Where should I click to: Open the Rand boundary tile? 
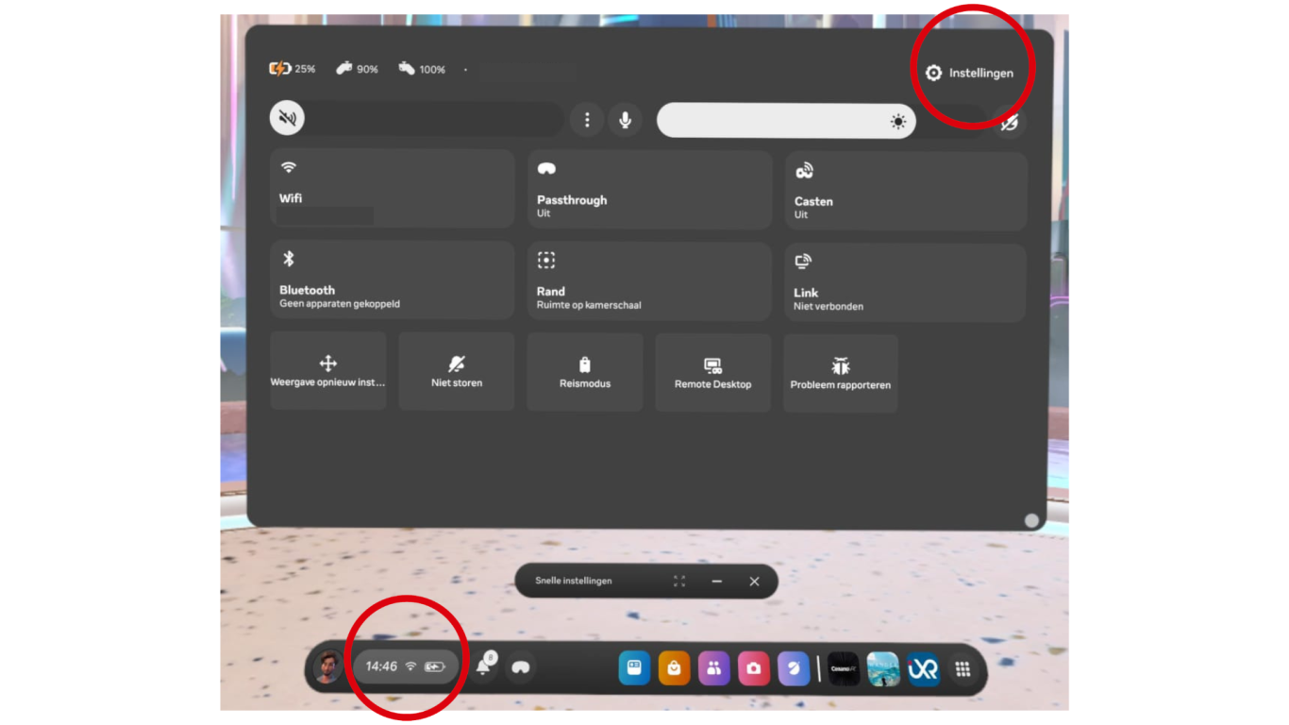(649, 280)
